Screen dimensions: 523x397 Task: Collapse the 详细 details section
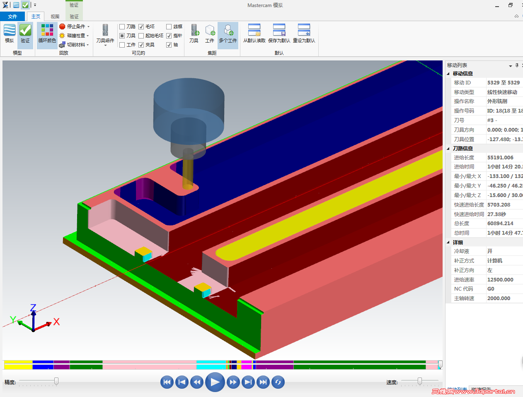click(x=448, y=243)
